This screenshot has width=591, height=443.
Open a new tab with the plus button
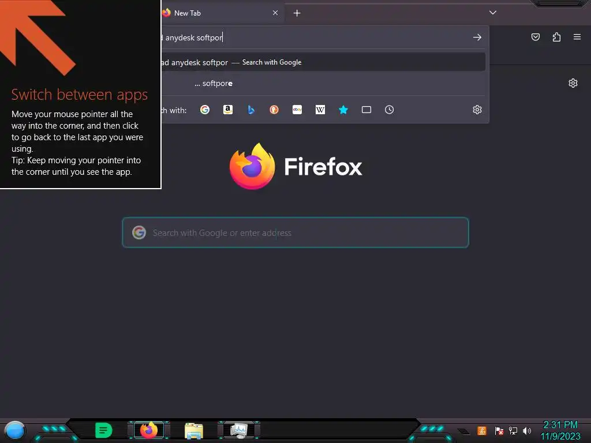click(297, 13)
